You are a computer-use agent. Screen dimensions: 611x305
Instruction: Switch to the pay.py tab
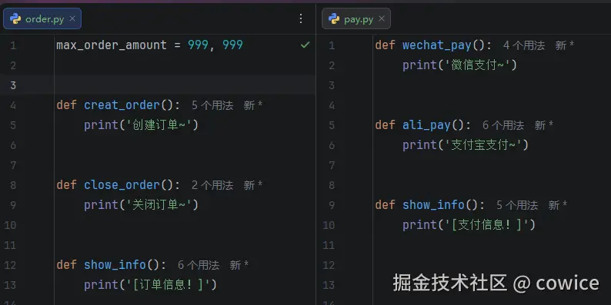[x=356, y=18]
